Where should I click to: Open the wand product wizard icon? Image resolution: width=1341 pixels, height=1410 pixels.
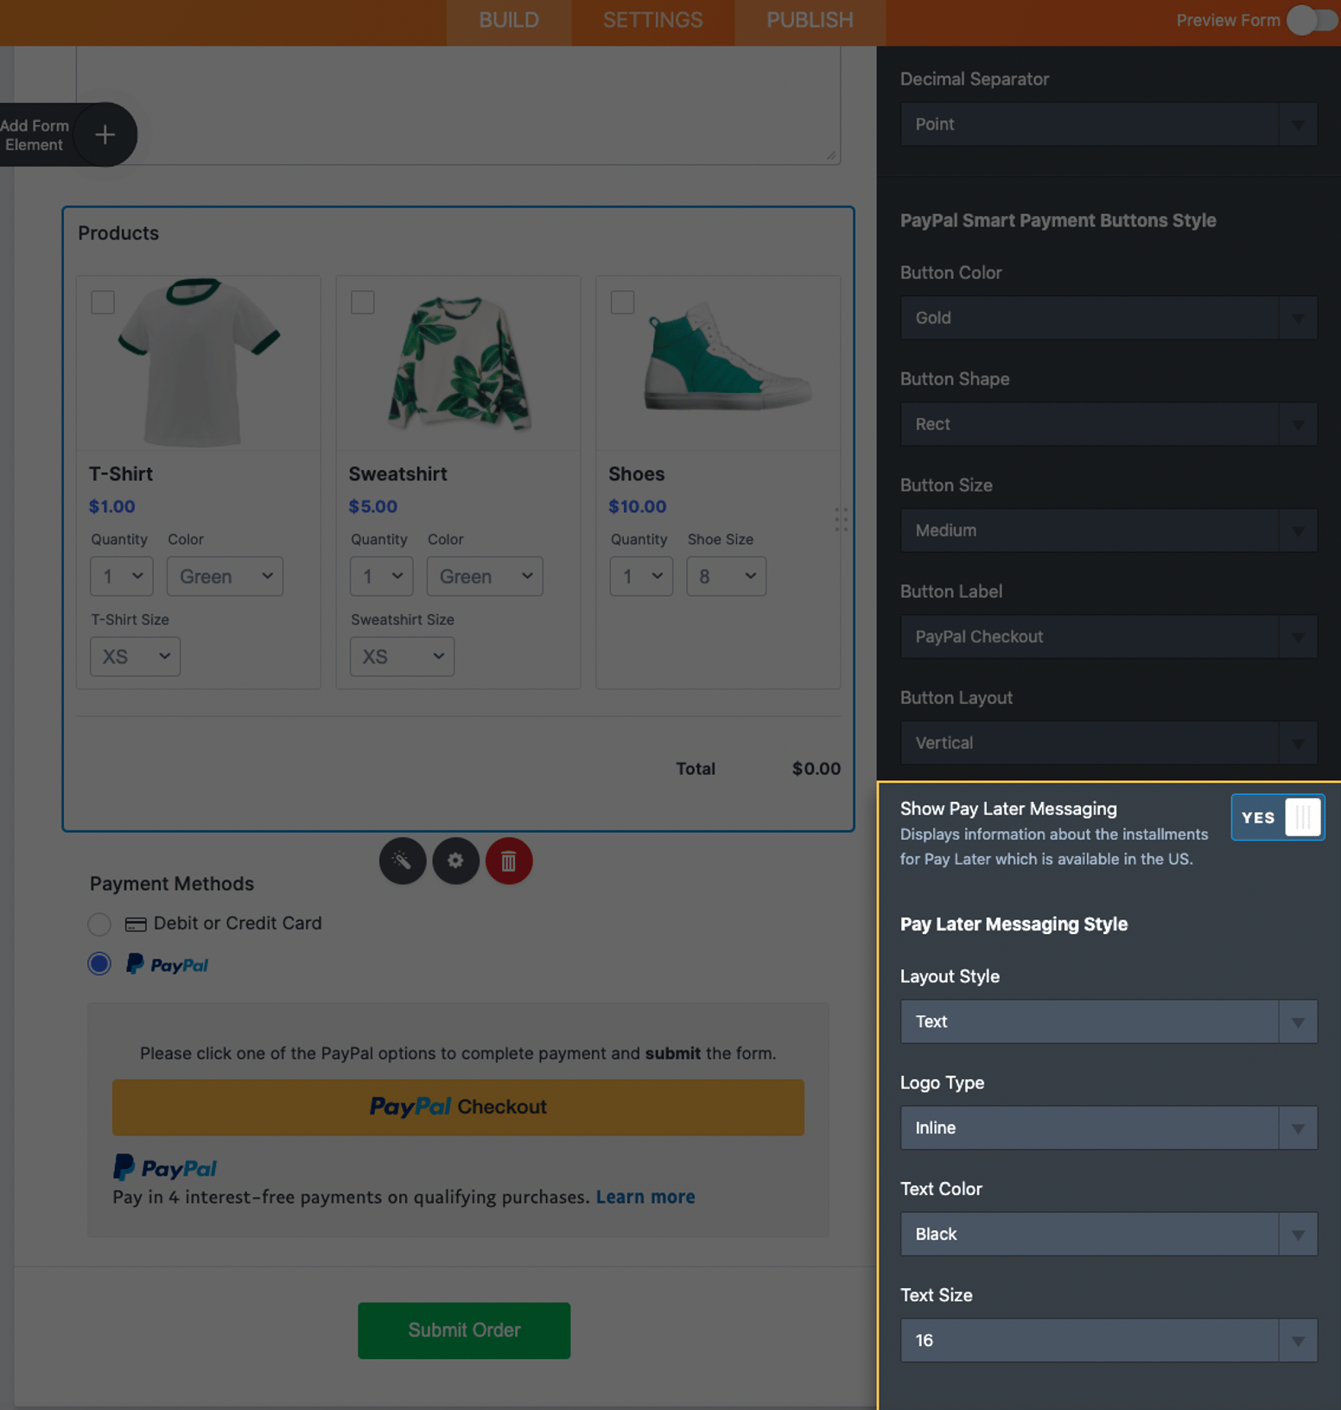[402, 861]
